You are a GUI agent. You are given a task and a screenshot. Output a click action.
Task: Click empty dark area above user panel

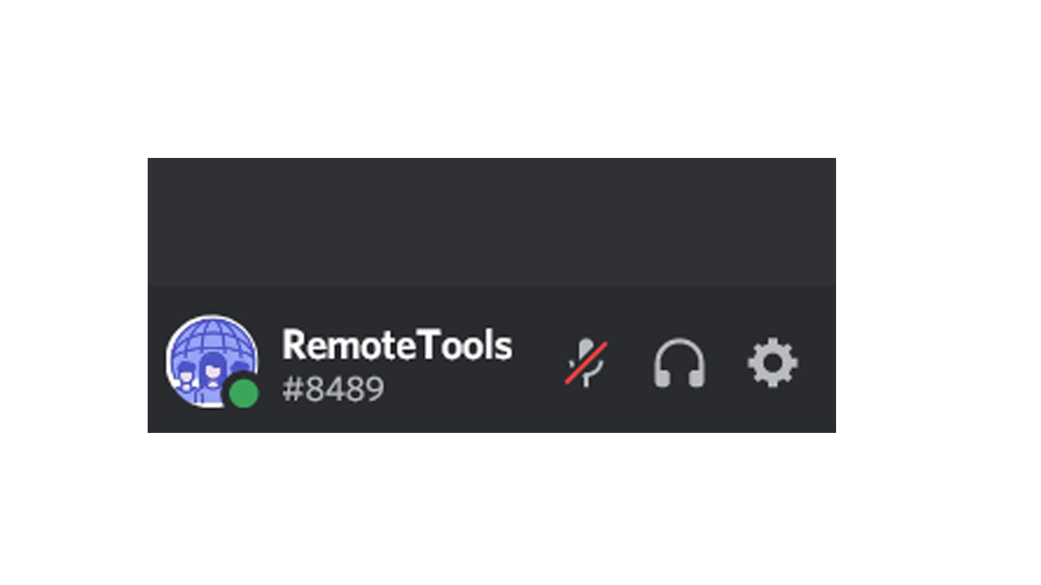point(491,222)
